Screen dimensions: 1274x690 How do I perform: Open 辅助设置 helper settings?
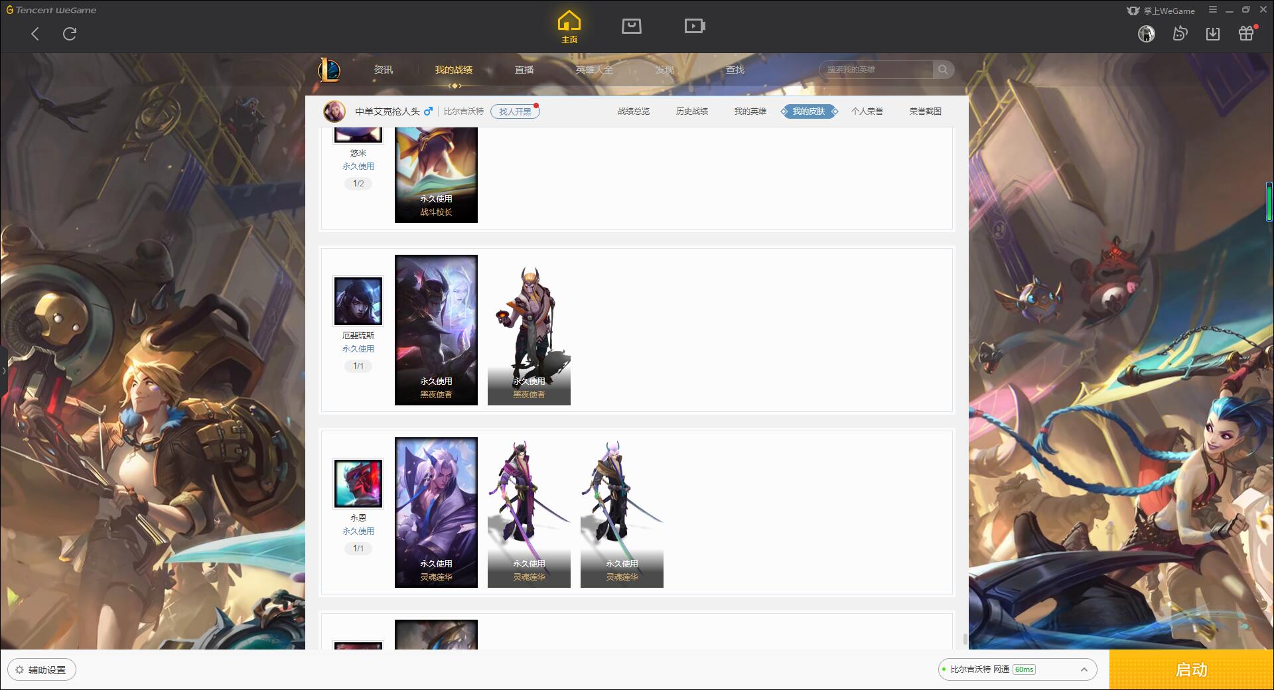click(x=42, y=670)
